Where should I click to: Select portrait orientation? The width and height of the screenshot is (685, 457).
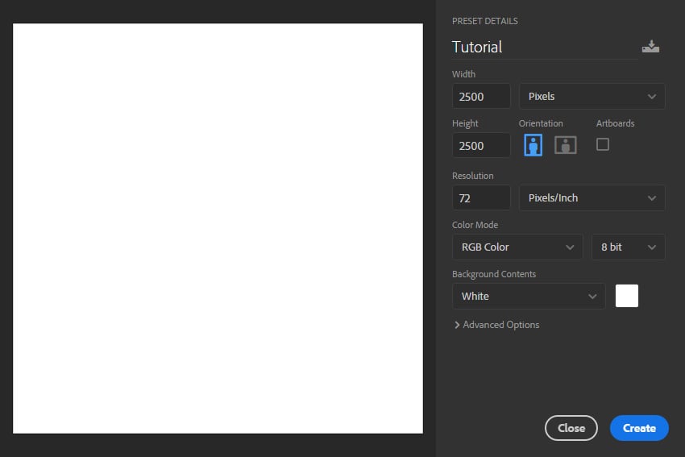point(533,145)
